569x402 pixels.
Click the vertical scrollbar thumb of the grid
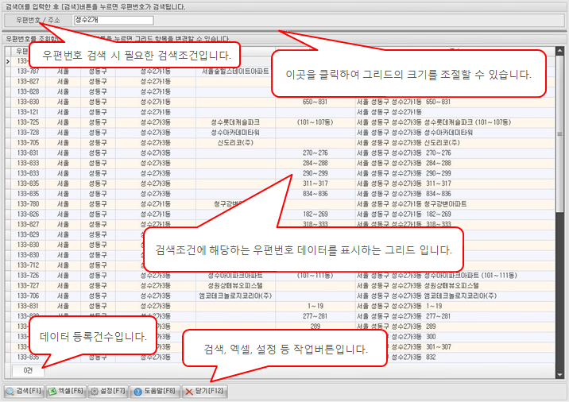click(559, 133)
